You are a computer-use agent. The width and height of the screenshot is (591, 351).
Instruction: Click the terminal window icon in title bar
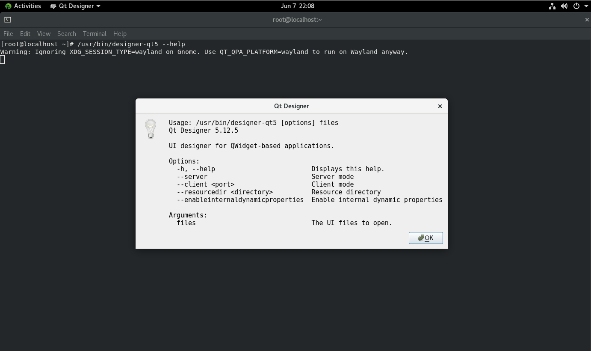[7, 20]
